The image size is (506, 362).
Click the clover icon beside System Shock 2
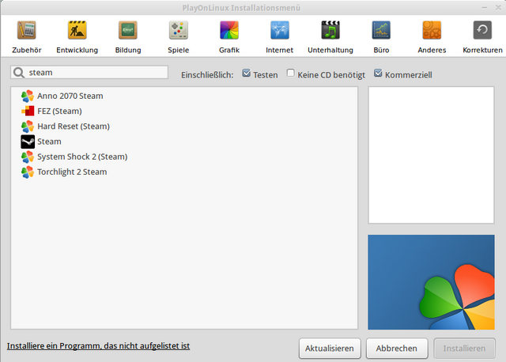coord(28,156)
